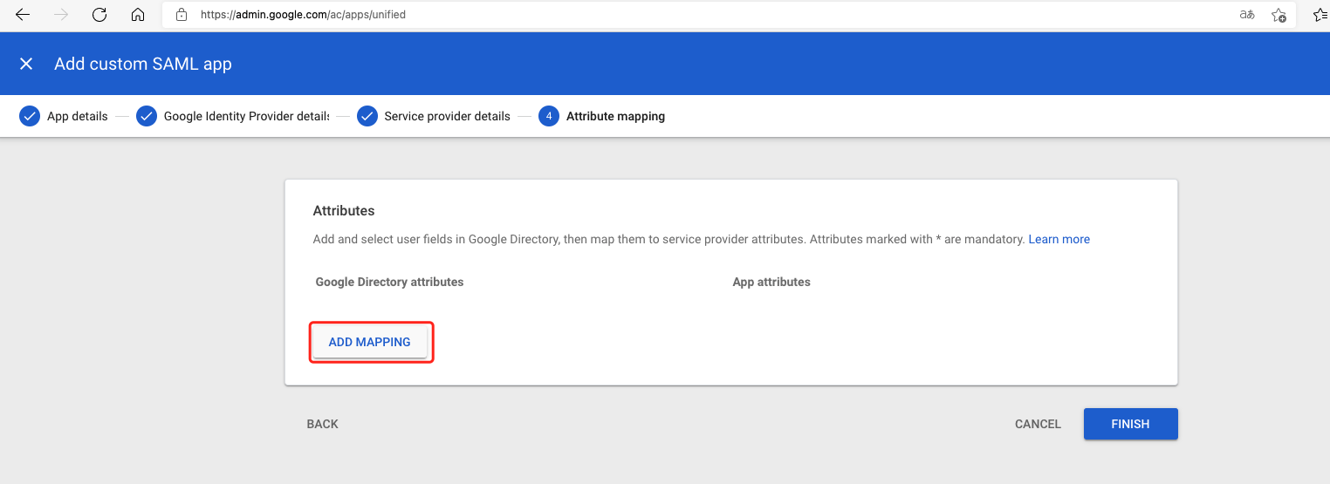Open the translate page icon
Viewport: 1330px width, 484px height.
pyautogui.click(x=1247, y=15)
